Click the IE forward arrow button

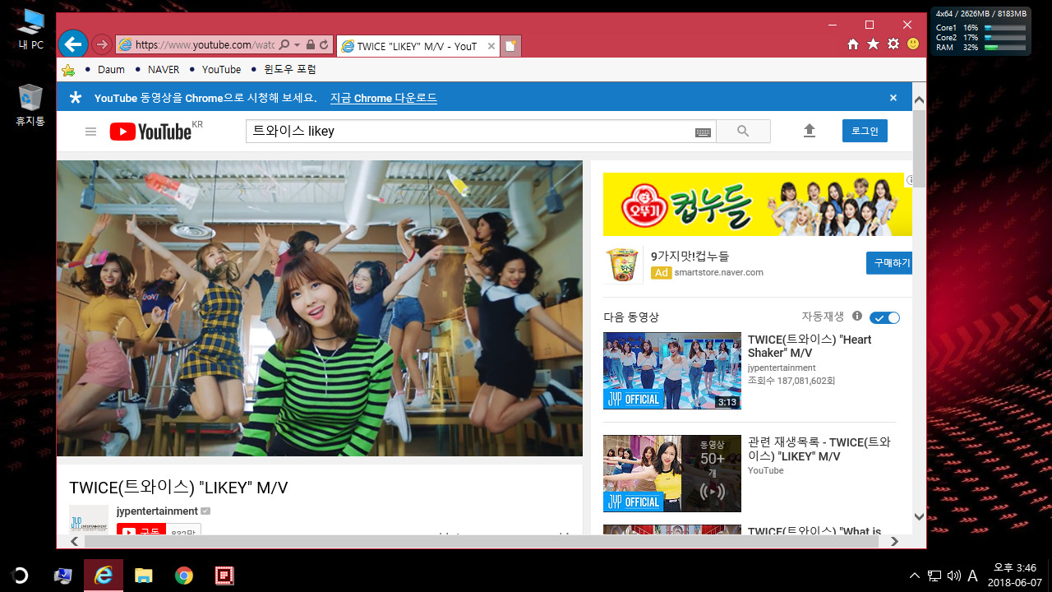(x=102, y=44)
